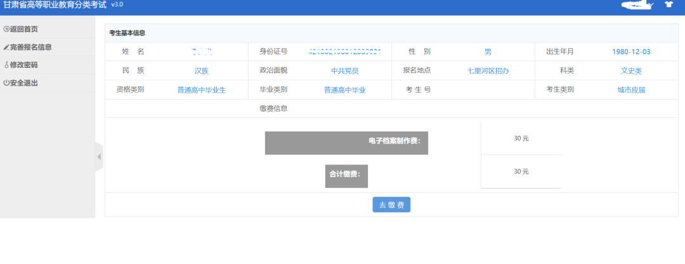Click the key icon beside 修改密码
This screenshot has height=264, width=685.
(6, 65)
